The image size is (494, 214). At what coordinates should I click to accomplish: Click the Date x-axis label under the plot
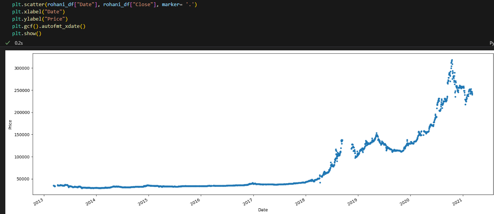pos(263,210)
